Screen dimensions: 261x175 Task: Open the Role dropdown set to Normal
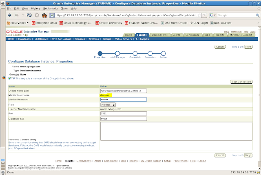[108, 105]
